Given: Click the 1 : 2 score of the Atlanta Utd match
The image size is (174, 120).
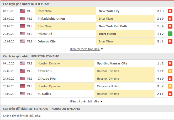Looking at the screenshot, I should coord(160,34).
